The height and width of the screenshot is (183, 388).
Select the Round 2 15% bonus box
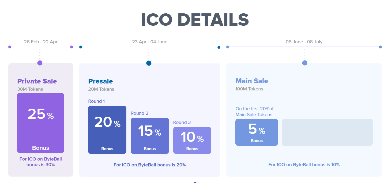[150, 136]
